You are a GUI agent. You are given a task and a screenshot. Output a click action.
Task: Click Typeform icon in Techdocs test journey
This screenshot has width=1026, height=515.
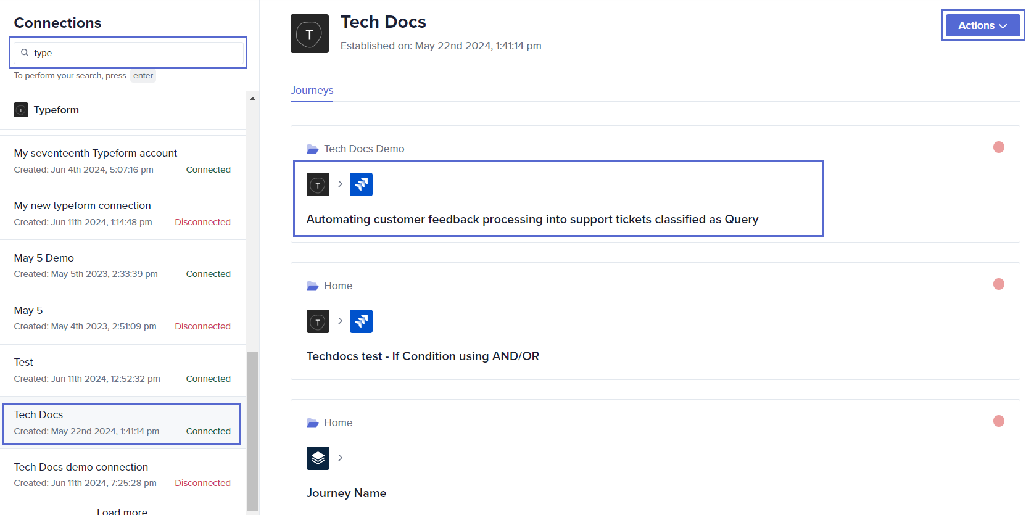[318, 321]
